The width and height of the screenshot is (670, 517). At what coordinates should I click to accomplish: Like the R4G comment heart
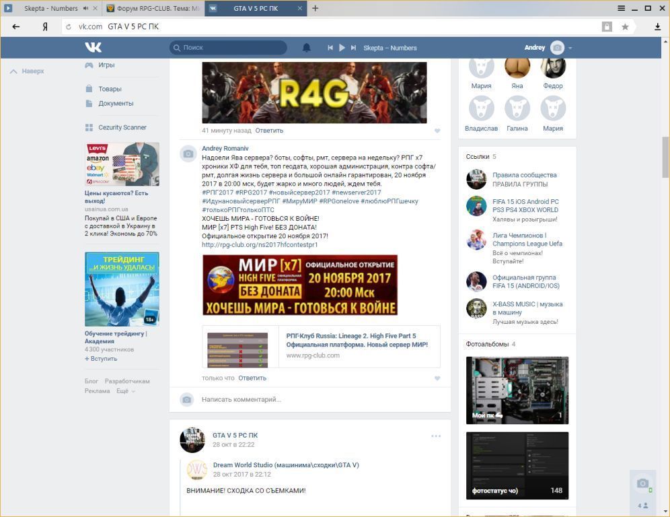[x=437, y=131]
